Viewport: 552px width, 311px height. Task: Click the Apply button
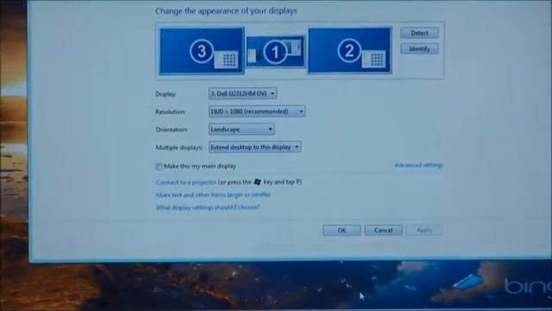(x=424, y=231)
